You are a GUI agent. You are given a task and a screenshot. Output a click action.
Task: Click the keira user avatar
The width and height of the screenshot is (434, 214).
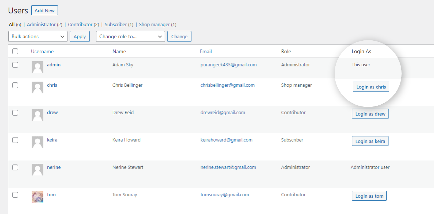[38, 142]
